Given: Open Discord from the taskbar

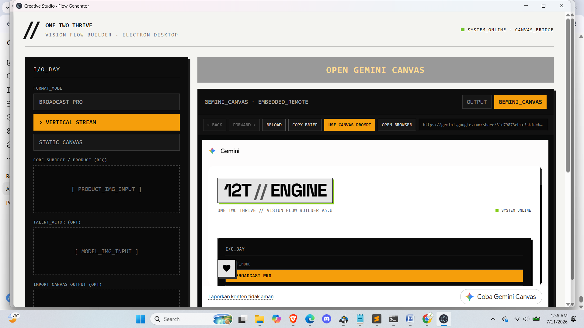Looking at the screenshot, I should pos(326,319).
